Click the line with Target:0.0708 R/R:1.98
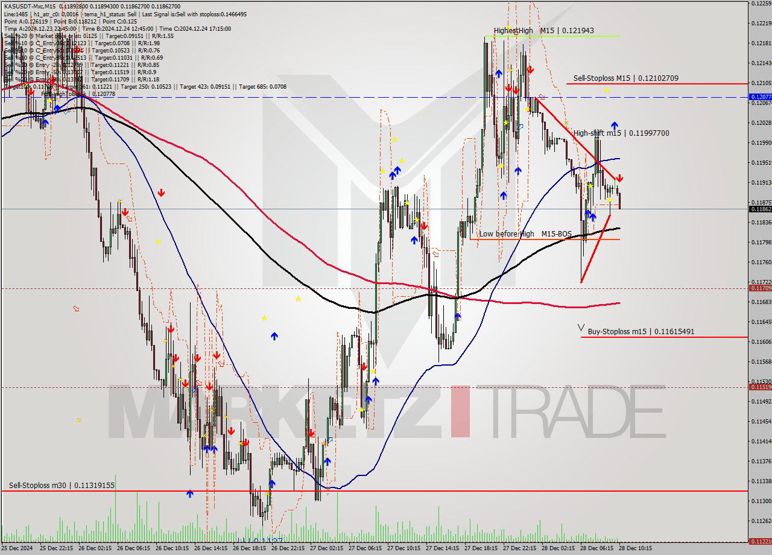 point(81,43)
